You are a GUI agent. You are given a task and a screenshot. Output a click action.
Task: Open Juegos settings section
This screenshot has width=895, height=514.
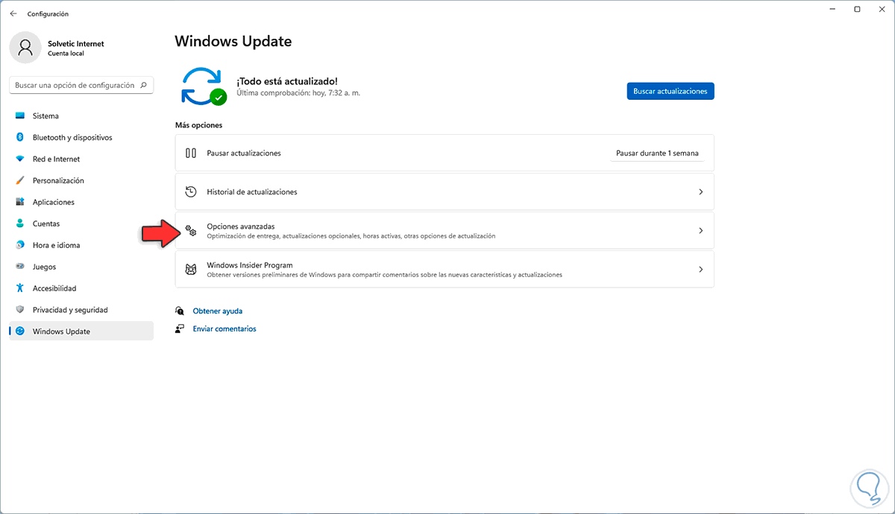(81, 267)
